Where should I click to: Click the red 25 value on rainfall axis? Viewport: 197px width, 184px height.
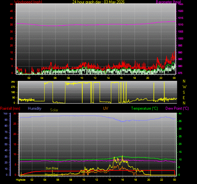(15, 124)
